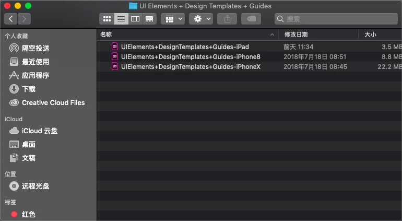Click the date 2018年7月18日 08:45
This screenshot has width=402, height=221.
[315, 67]
